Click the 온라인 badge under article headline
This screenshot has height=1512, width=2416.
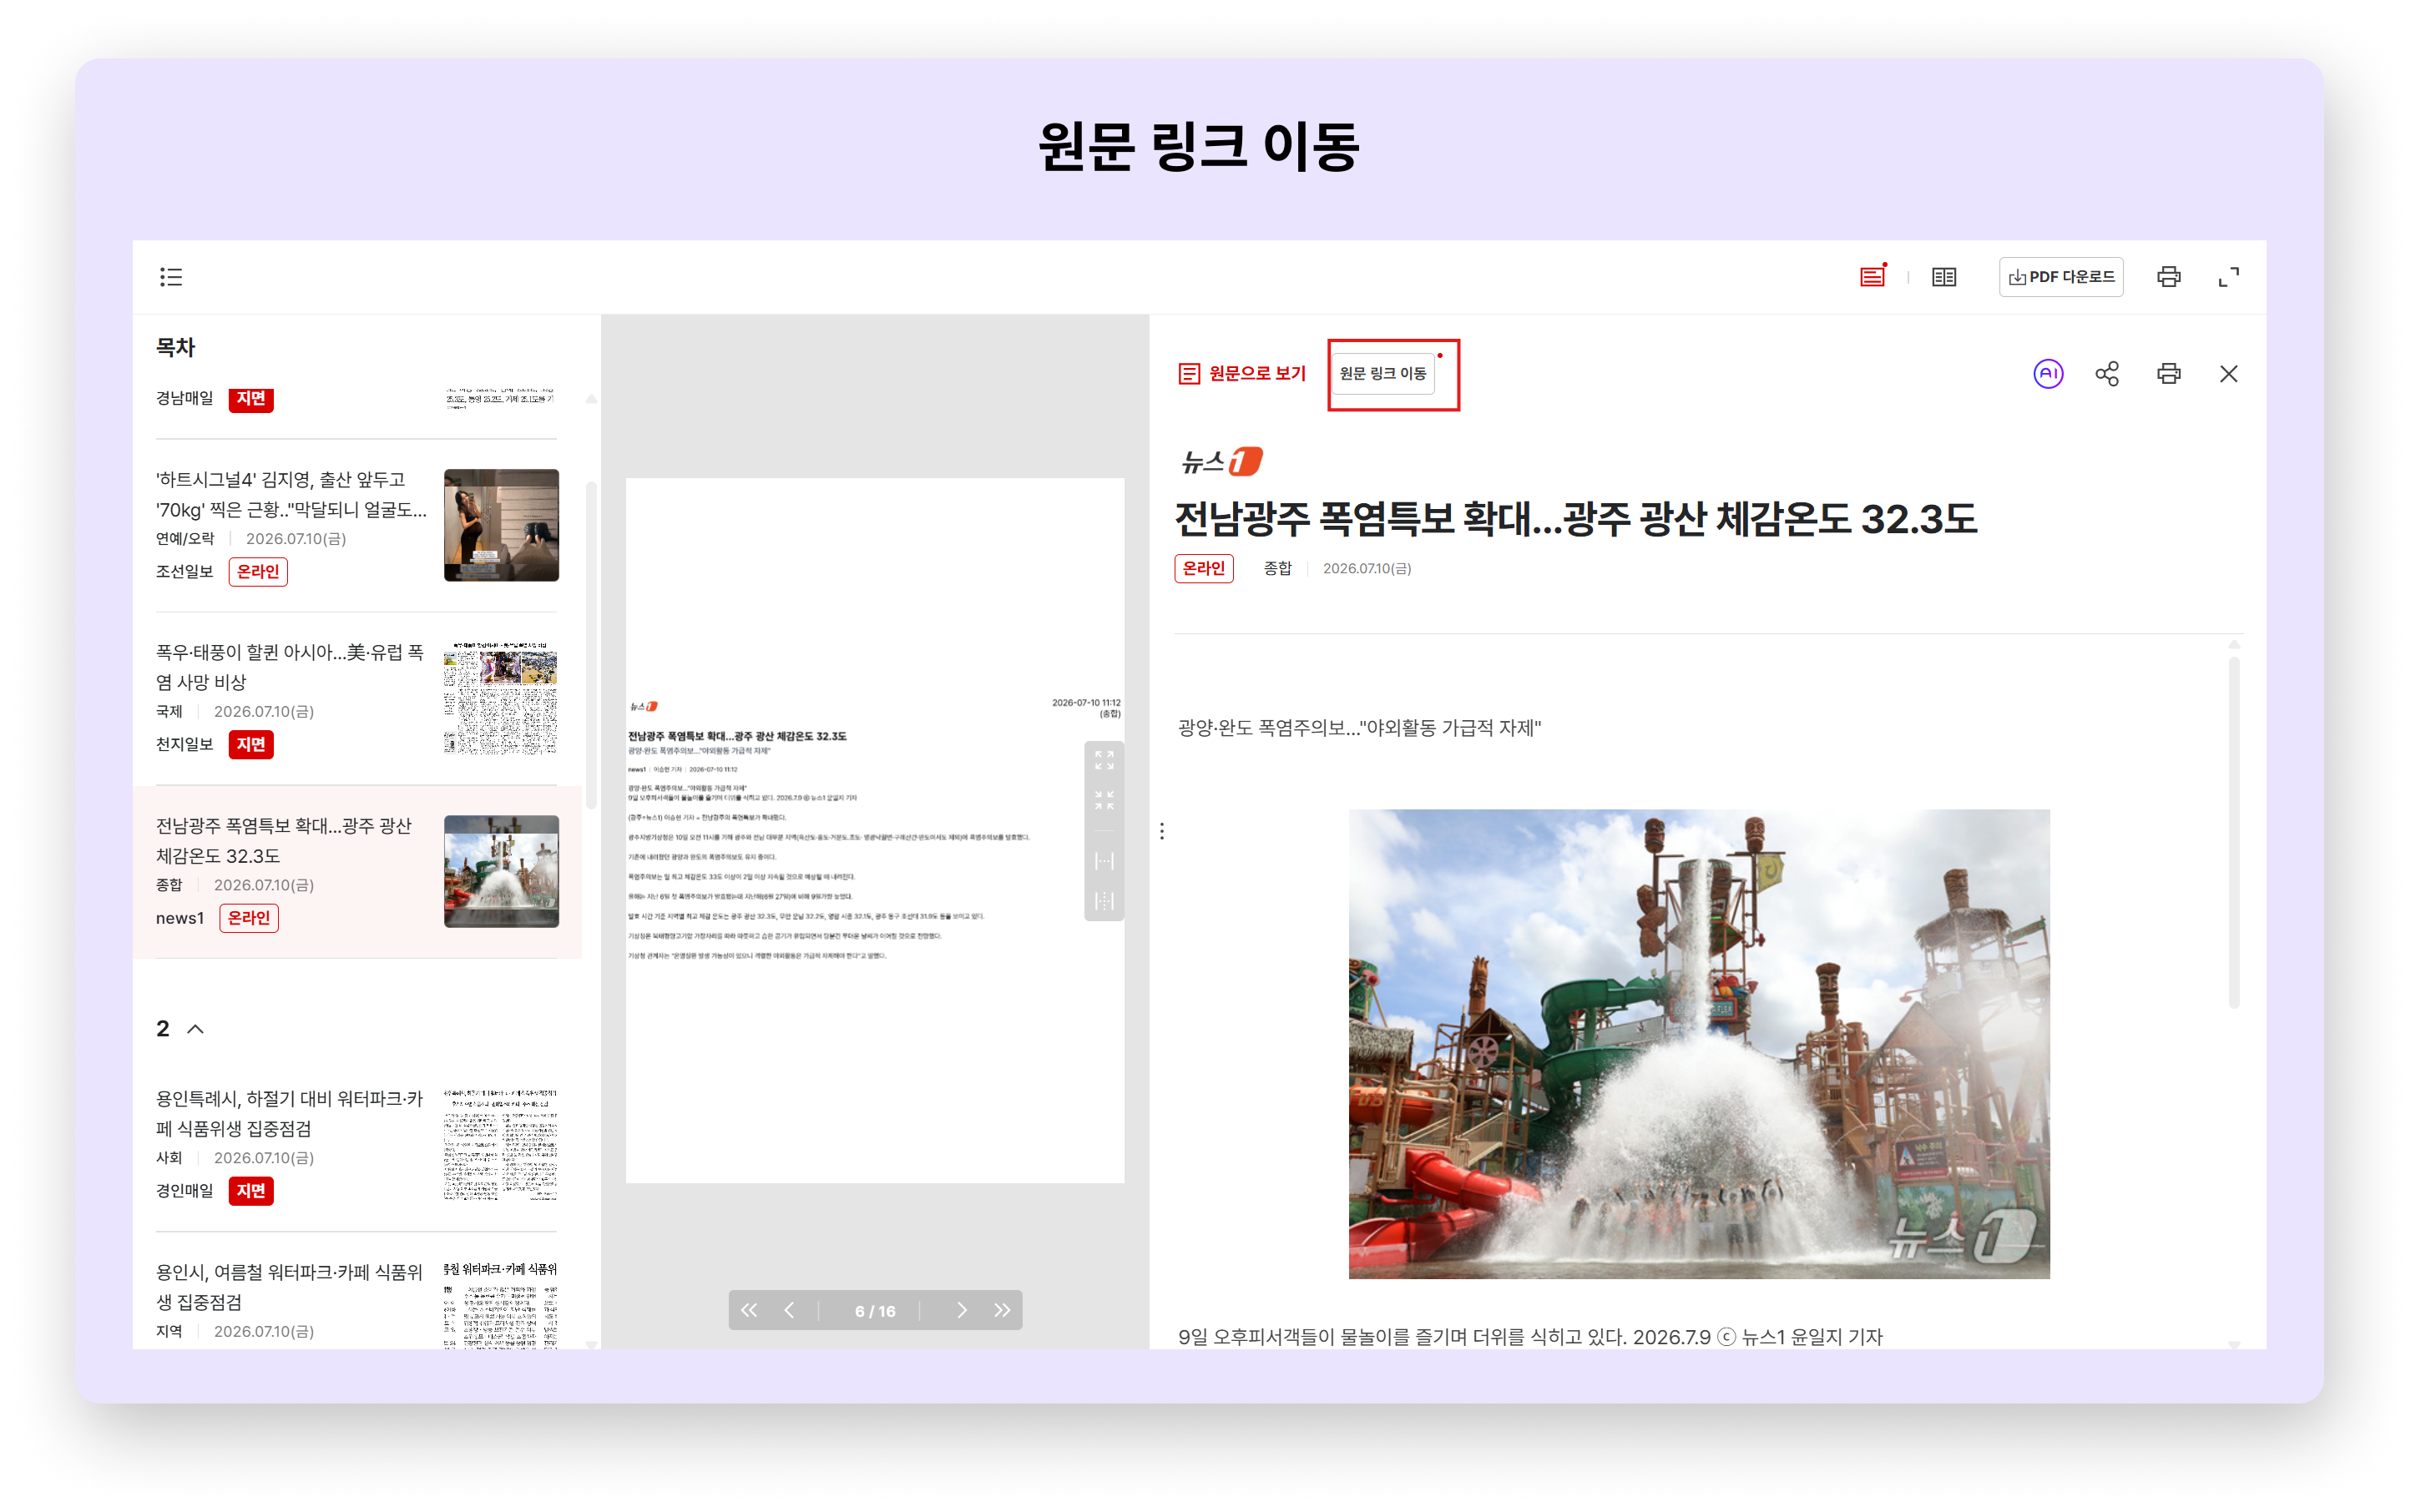click(1204, 568)
